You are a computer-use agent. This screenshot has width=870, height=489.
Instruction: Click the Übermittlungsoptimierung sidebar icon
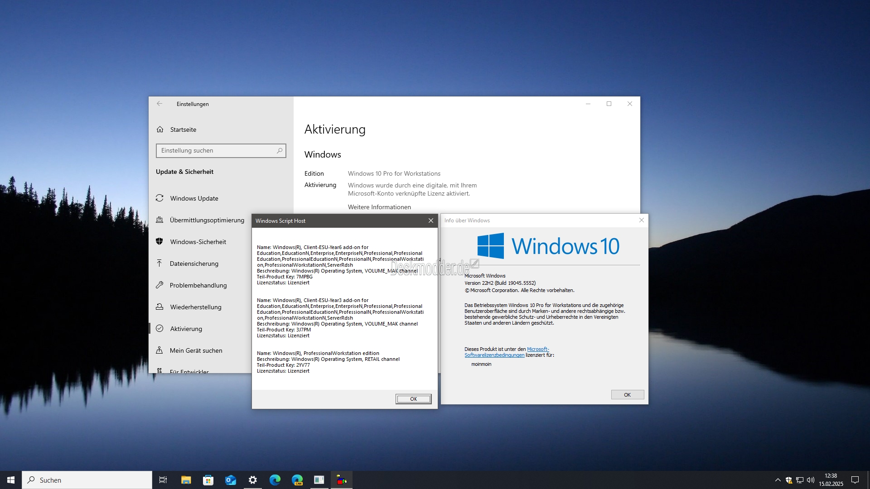[x=159, y=220]
